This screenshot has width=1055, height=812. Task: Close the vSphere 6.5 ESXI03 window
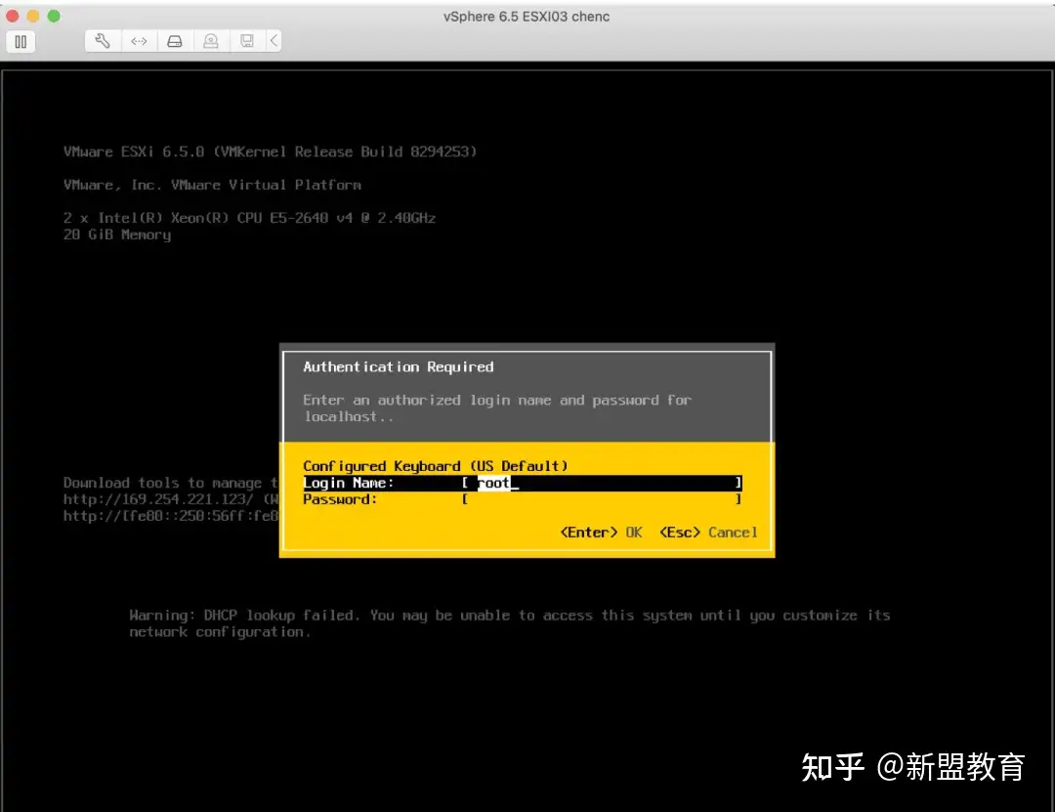click(x=12, y=17)
